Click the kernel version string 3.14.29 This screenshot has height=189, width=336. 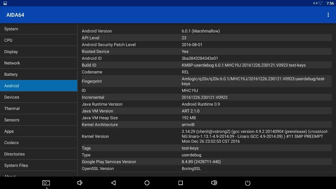[x=255, y=136]
